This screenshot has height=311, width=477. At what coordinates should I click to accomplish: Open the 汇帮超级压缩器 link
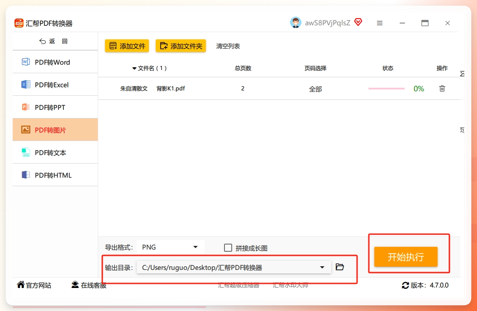[x=239, y=285]
